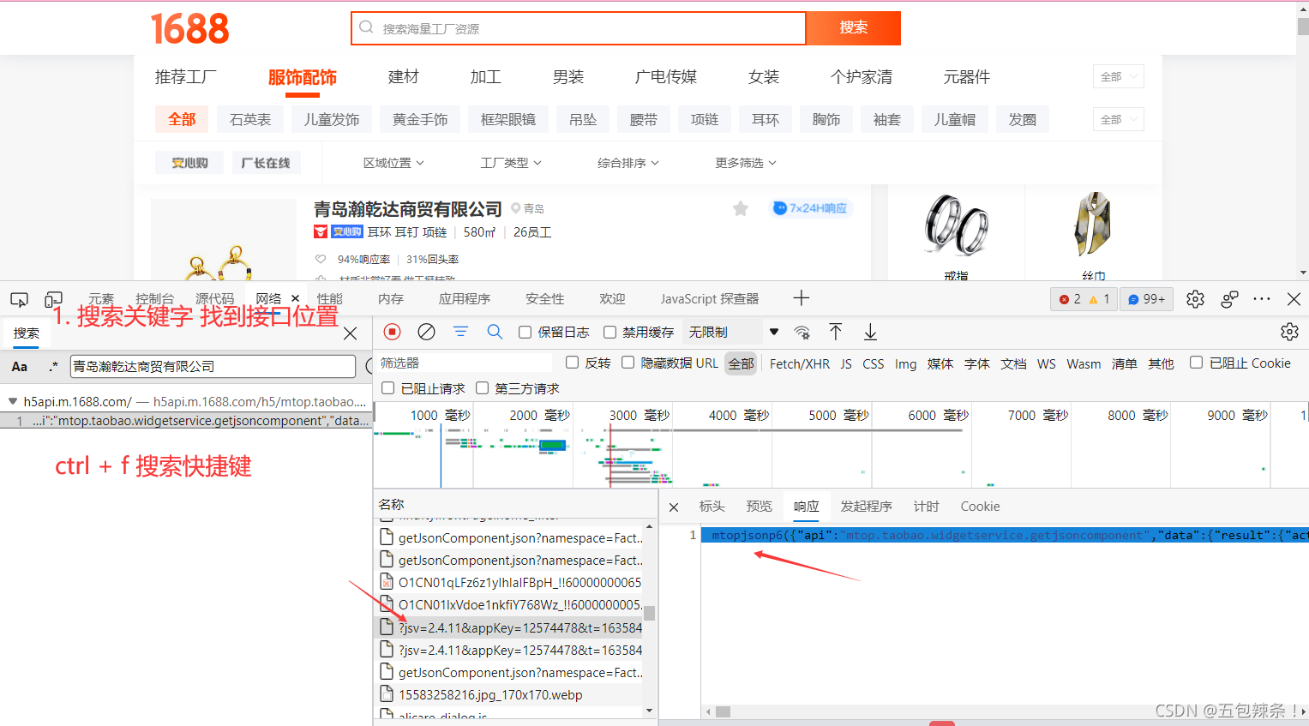The width and height of the screenshot is (1309, 726).
Task: Open the 全部 dropdown beside subcategory tags
Action: tap(1119, 119)
